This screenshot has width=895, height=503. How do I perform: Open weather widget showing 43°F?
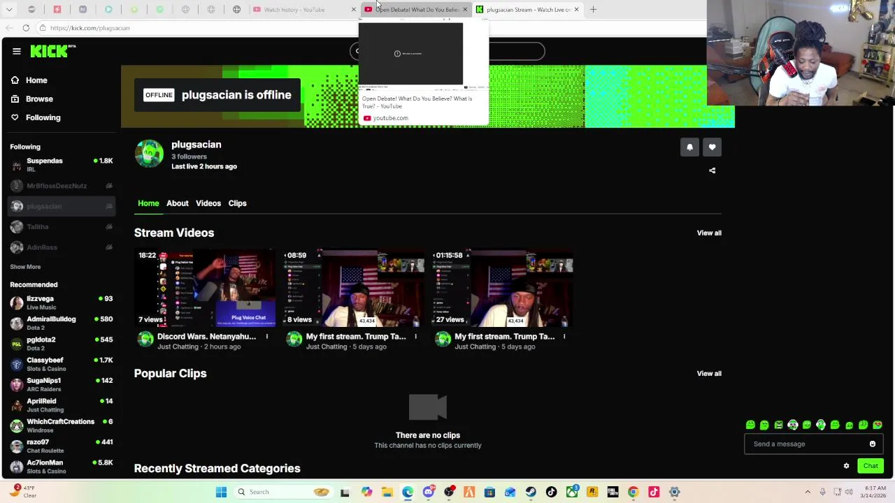tap(24, 492)
